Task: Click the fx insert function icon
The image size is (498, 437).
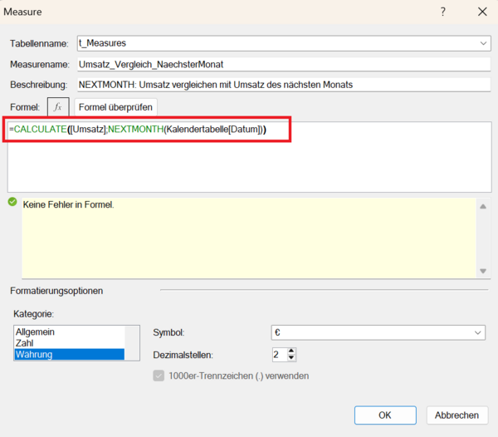Action: coord(58,107)
